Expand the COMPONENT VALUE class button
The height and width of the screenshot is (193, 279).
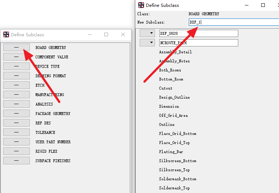(x=16, y=57)
